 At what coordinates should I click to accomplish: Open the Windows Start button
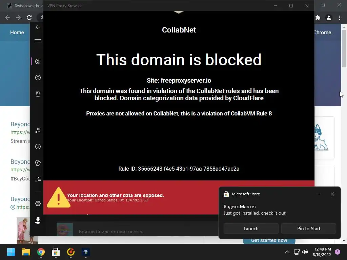11,252
